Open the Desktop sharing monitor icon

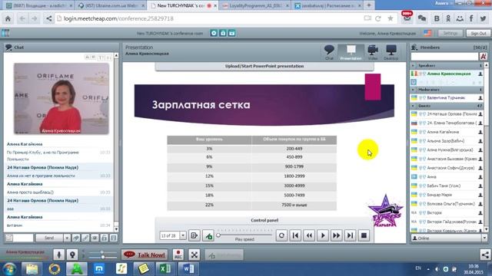pyautogui.click(x=391, y=52)
